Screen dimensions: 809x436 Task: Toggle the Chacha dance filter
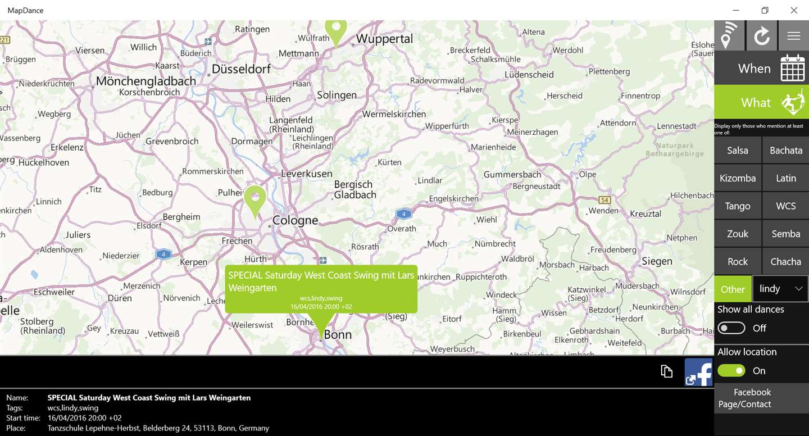[786, 261]
